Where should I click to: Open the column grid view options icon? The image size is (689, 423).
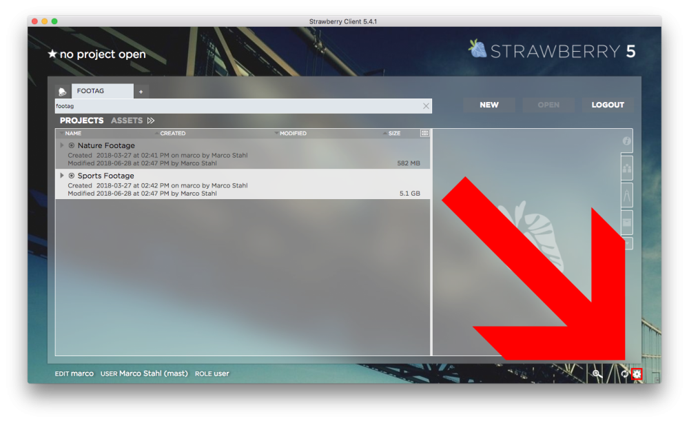pyautogui.click(x=424, y=133)
